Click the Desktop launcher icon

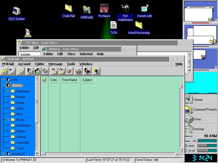pos(189,129)
